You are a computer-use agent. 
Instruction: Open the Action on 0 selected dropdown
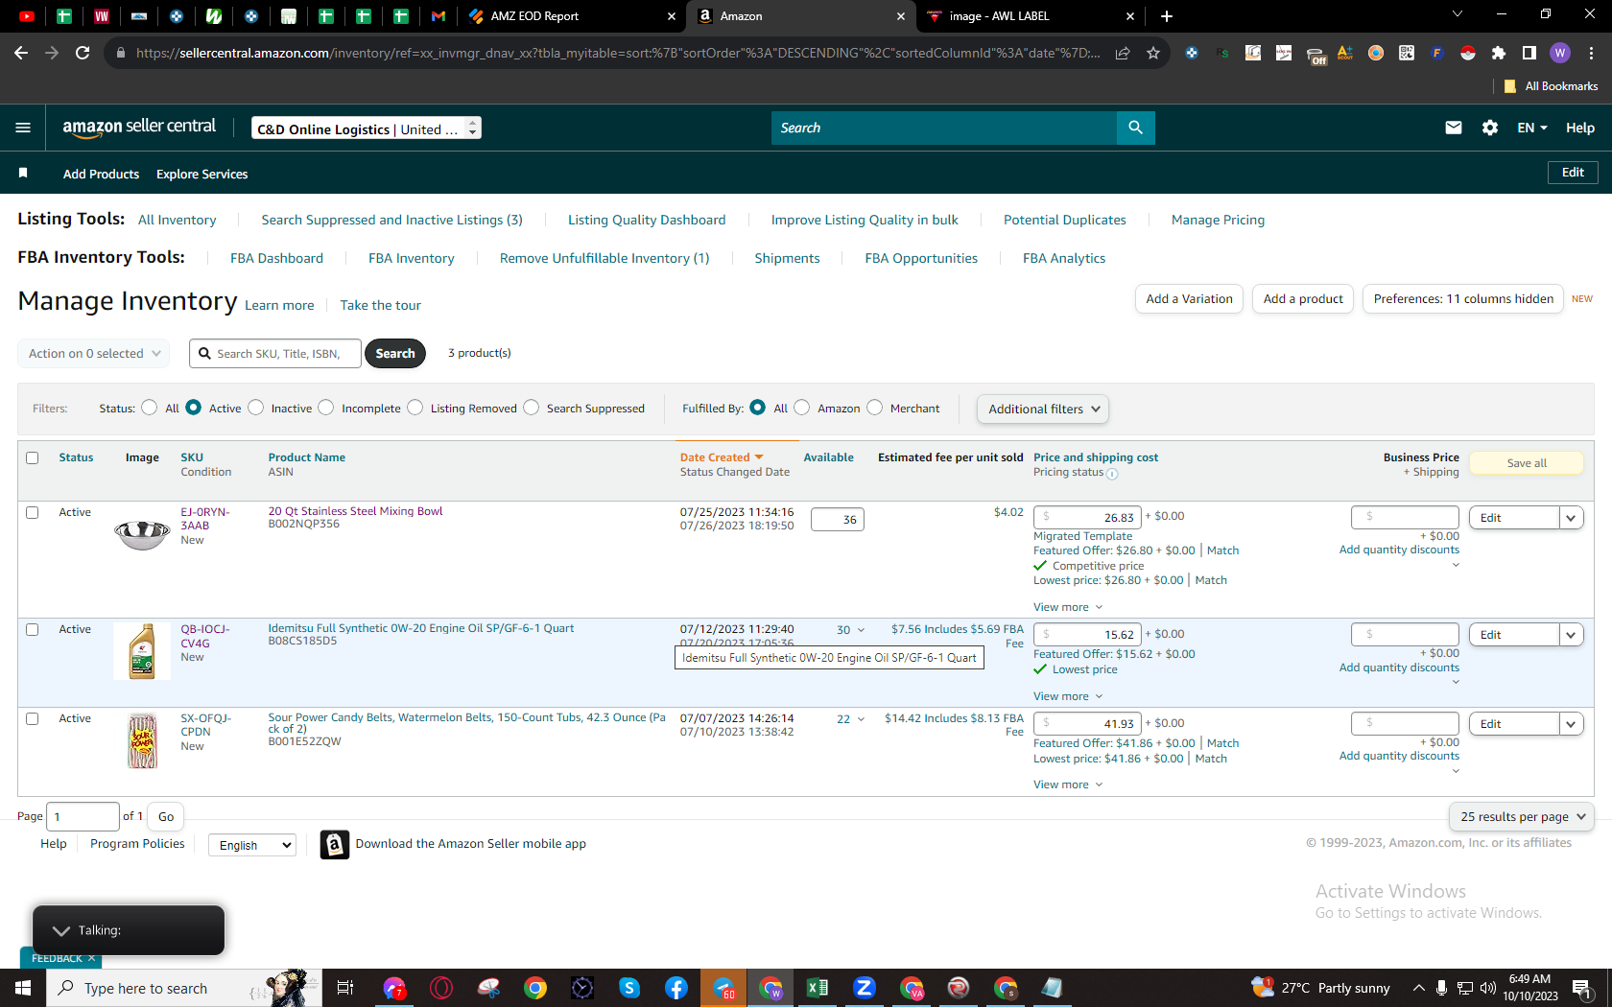(94, 354)
